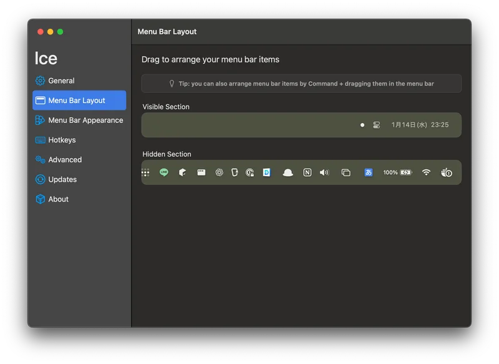Click the grid dots icon in Hidden Section

145,172
